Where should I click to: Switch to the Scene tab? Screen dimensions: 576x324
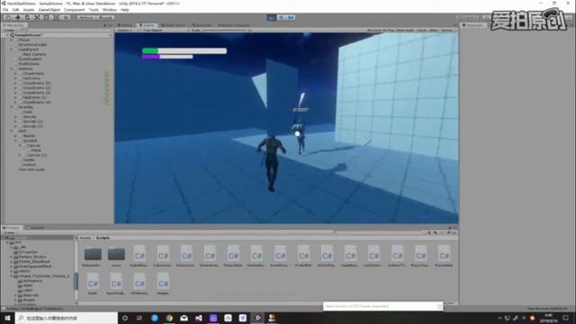coord(126,25)
